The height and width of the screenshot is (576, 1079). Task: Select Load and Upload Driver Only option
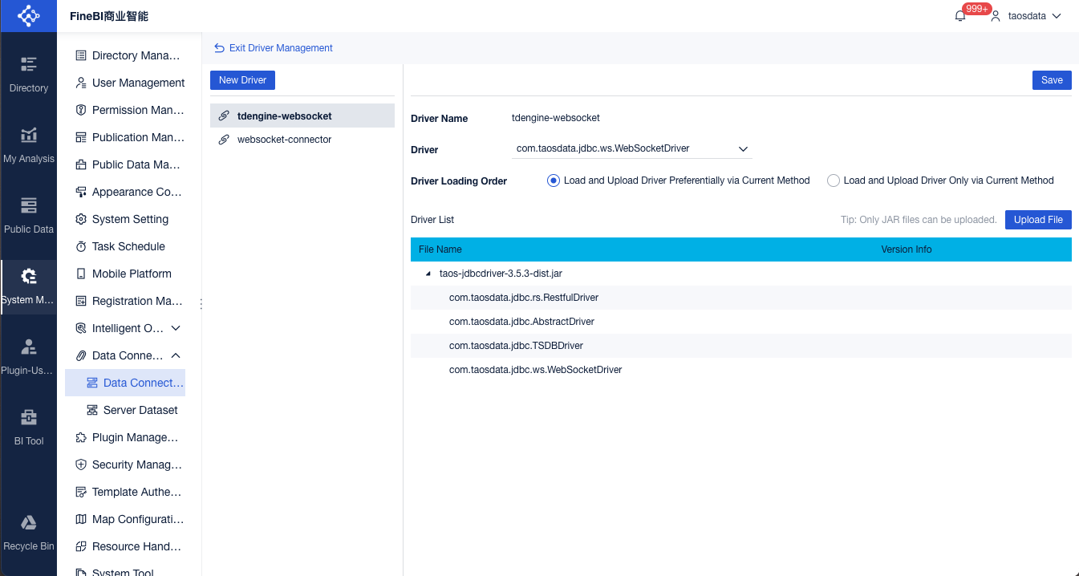834,181
